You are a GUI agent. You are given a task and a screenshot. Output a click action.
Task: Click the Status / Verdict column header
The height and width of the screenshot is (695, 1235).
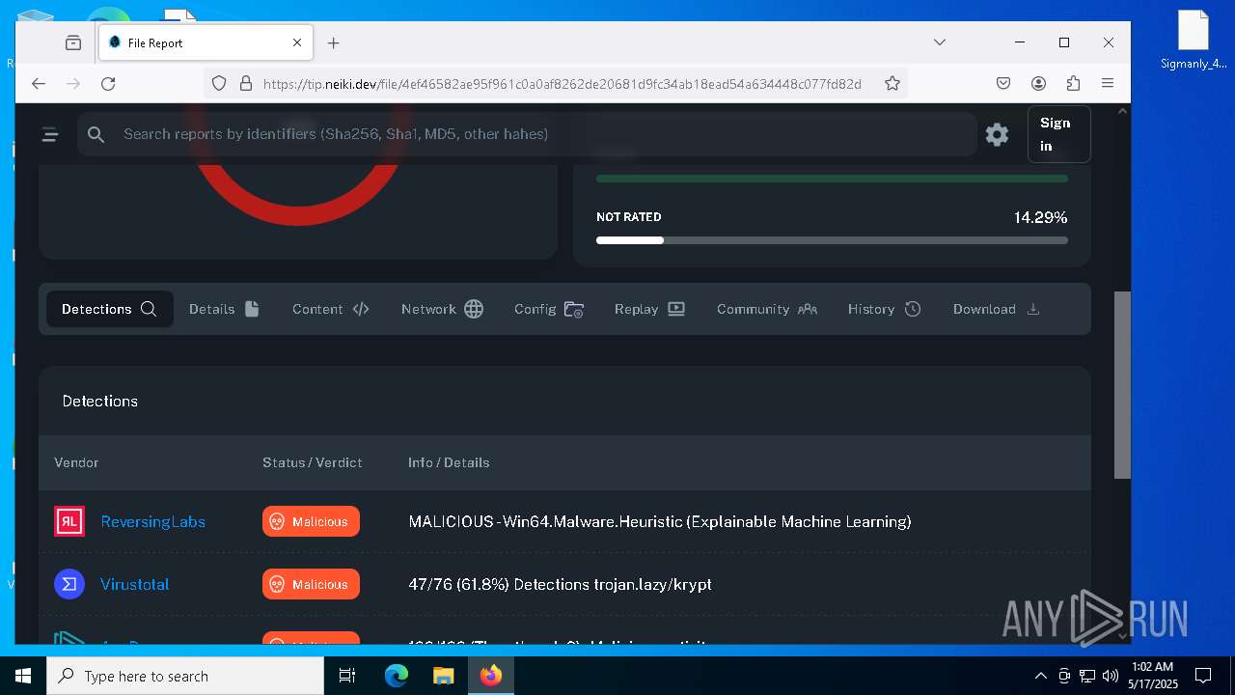(313, 462)
